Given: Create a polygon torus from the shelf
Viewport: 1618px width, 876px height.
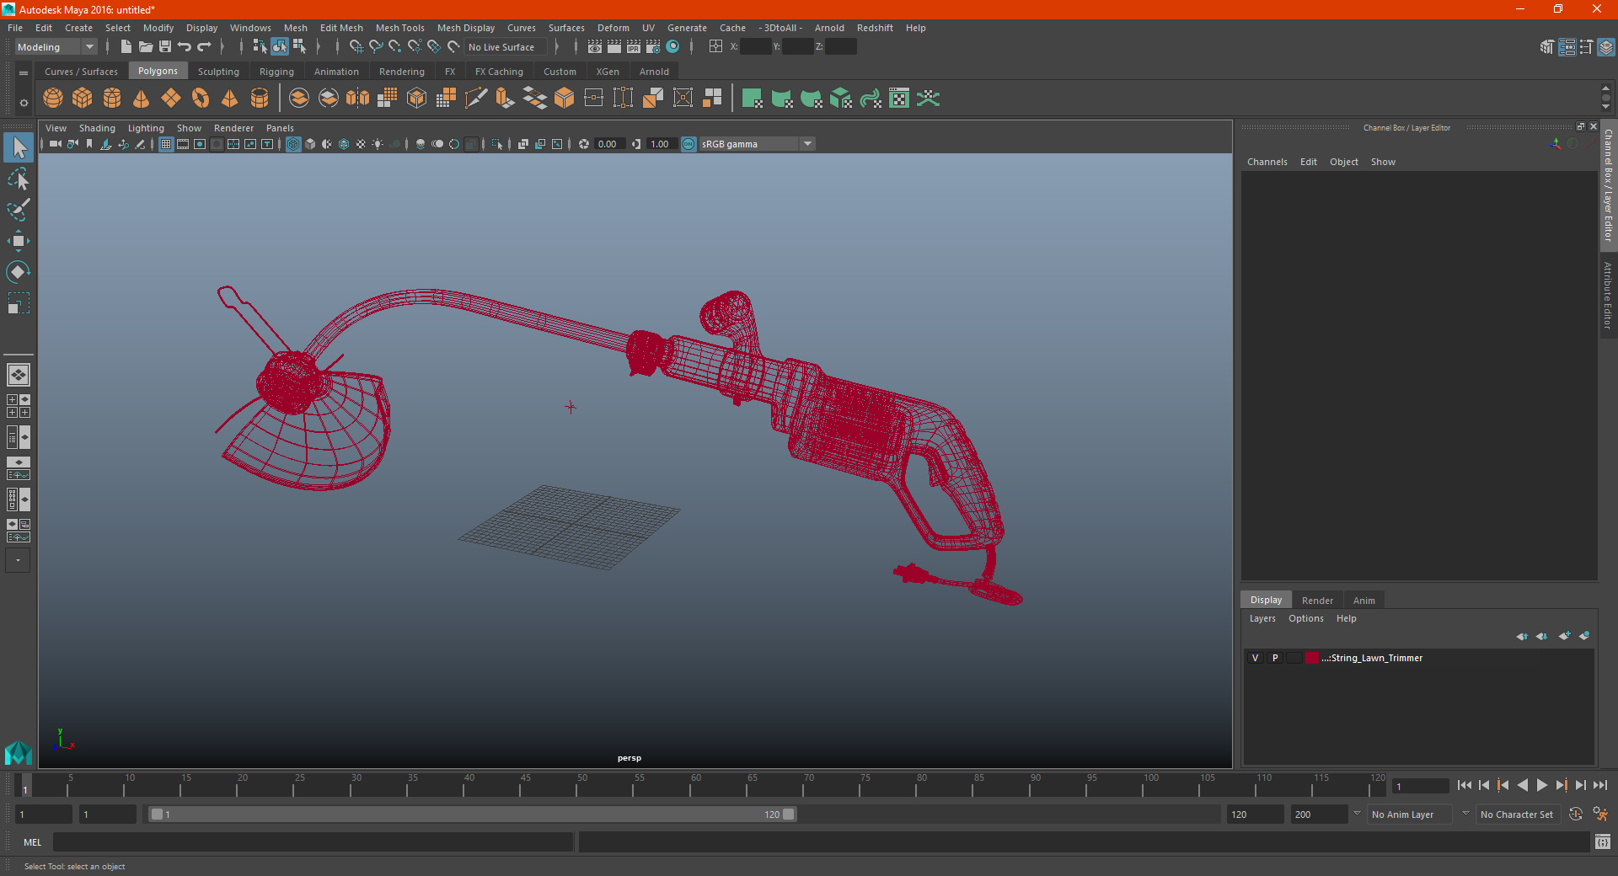Looking at the screenshot, I should tap(201, 99).
